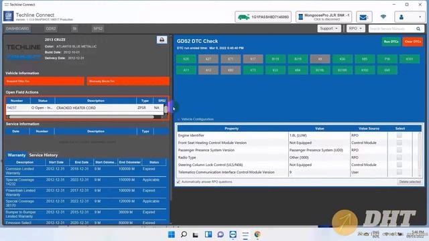
Task: Click the red Clear DTCs button
Action: click(x=413, y=42)
